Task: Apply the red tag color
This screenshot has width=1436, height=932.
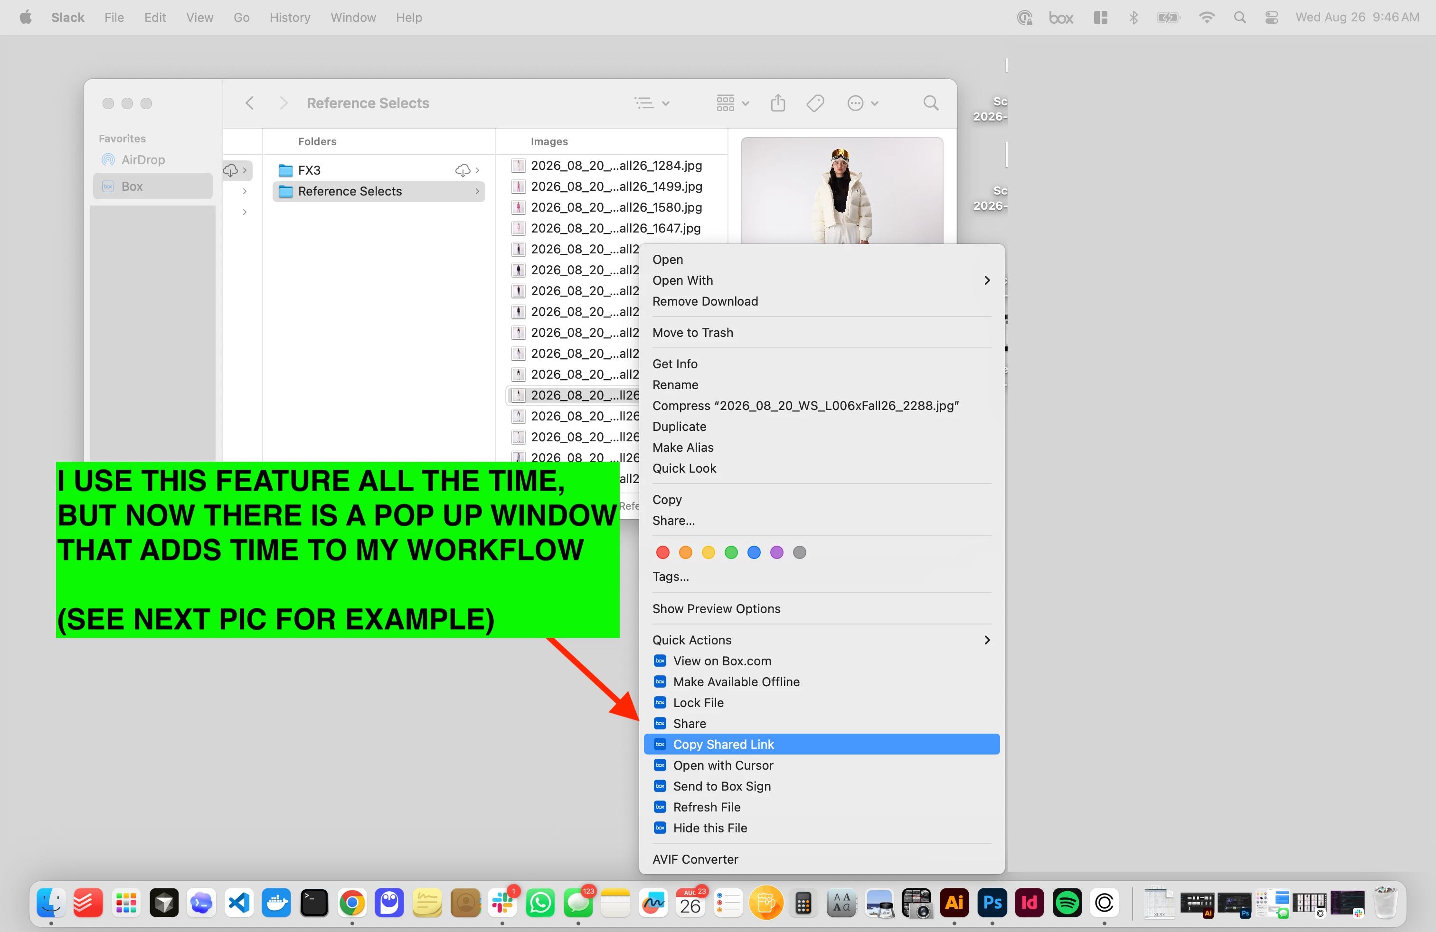Action: 662,552
